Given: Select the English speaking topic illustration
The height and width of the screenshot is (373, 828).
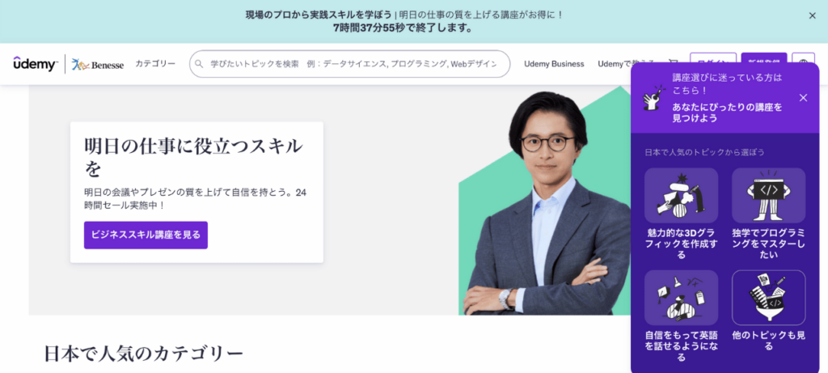Looking at the screenshot, I should [x=681, y=298].
